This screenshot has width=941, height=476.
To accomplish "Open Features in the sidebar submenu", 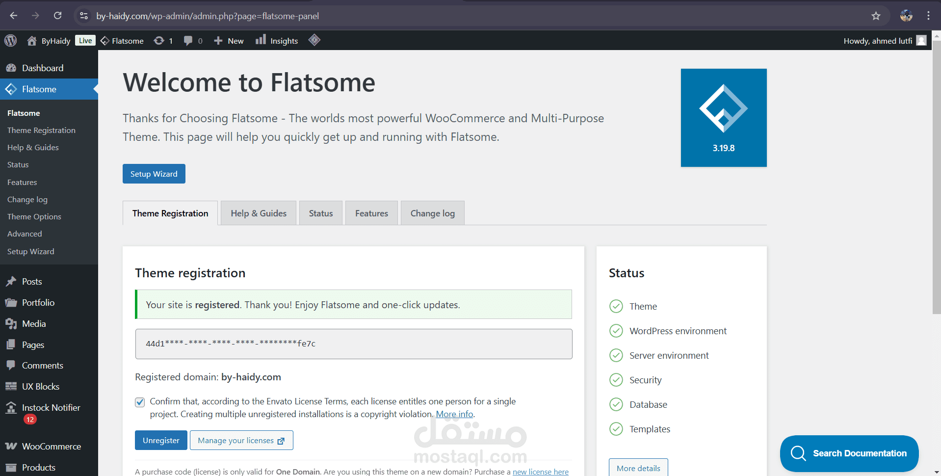I will pos(22,182).
